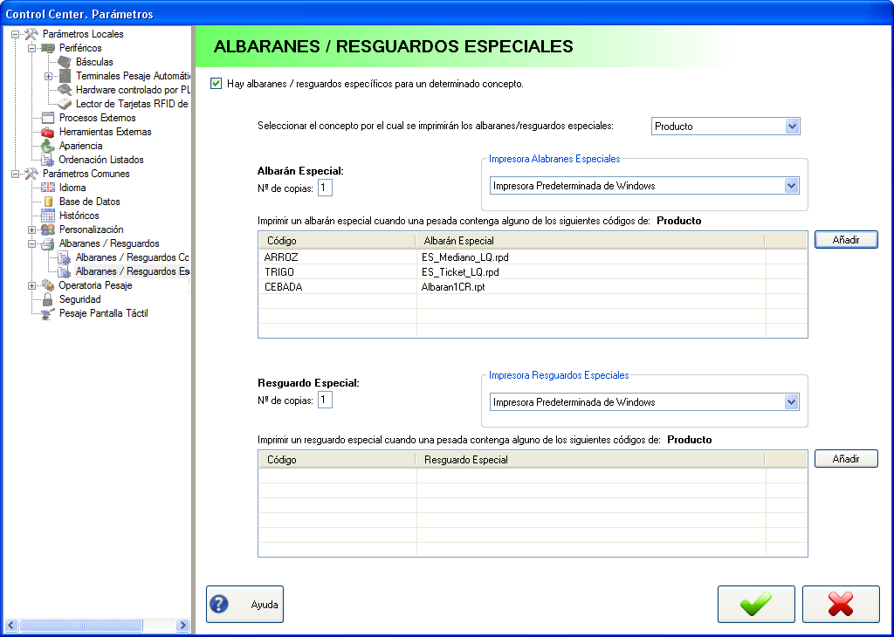Cancel with the red X button
This screenshot has height=637, width=894.
tap(841, 604)
